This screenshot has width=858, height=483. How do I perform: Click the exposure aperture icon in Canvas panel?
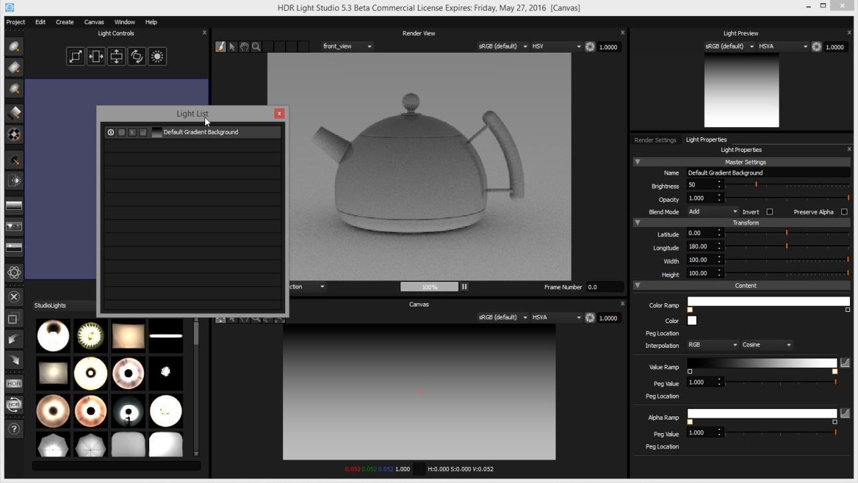pos(590,318)
